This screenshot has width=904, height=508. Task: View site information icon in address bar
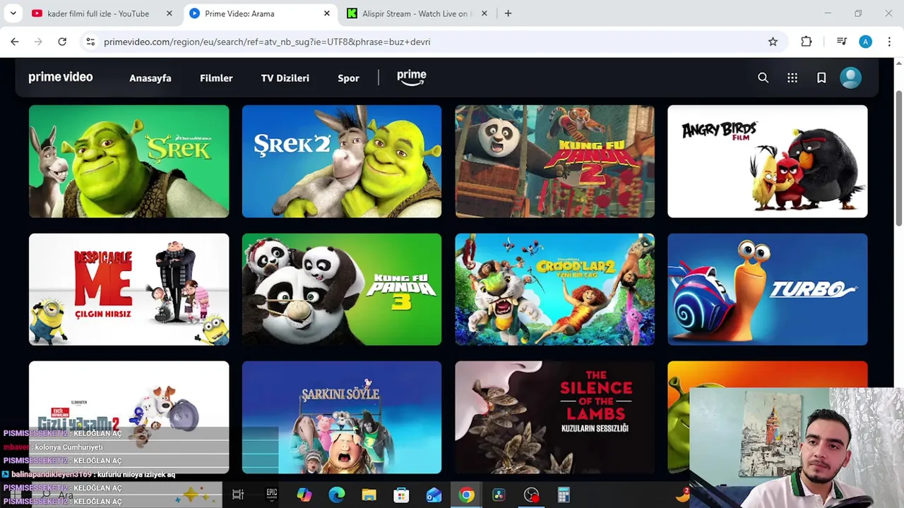(x=90, y=42)
